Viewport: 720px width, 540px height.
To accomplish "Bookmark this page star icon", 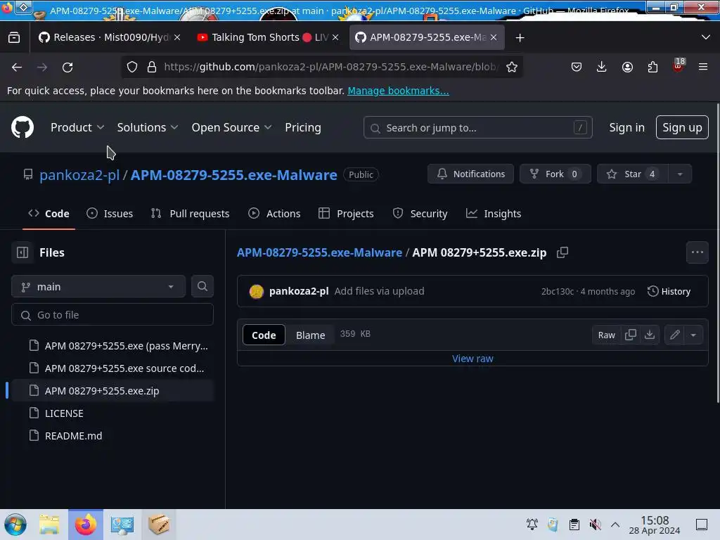I will click(x=512, y=67).
